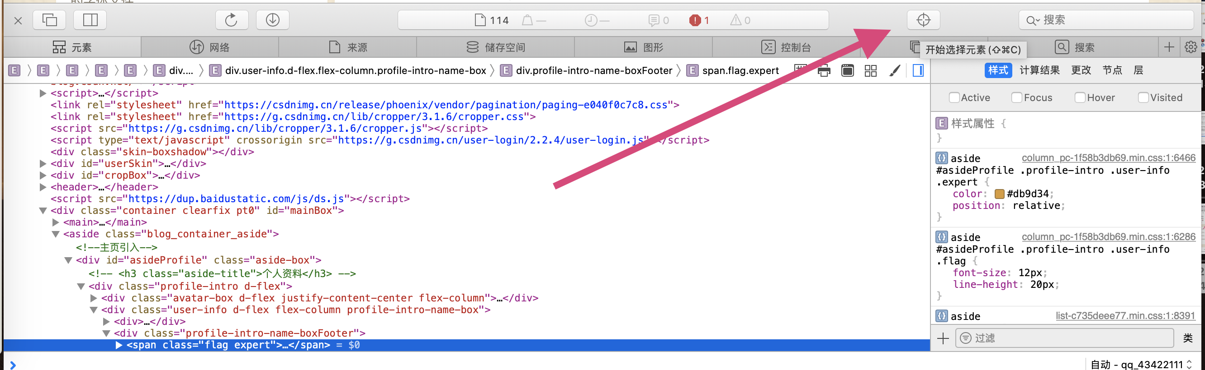Open paging-e040f0c7c8.css stylesheet link
Screen dimensions: 1205x370
446,105
